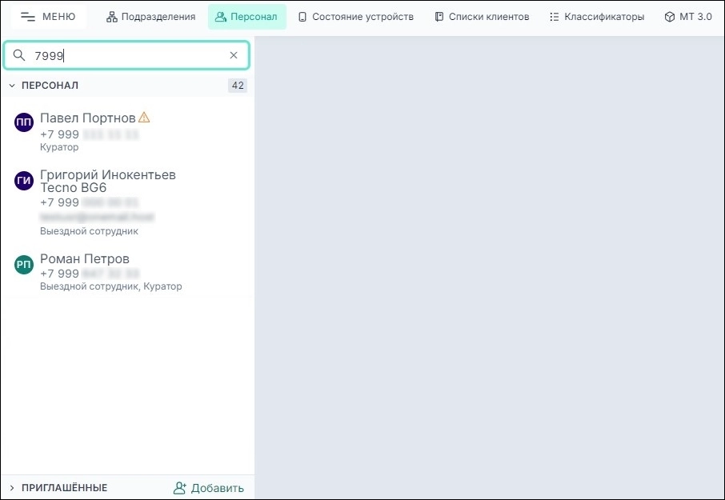Open the Списки клиентов tab

click(x=481, y=16)
